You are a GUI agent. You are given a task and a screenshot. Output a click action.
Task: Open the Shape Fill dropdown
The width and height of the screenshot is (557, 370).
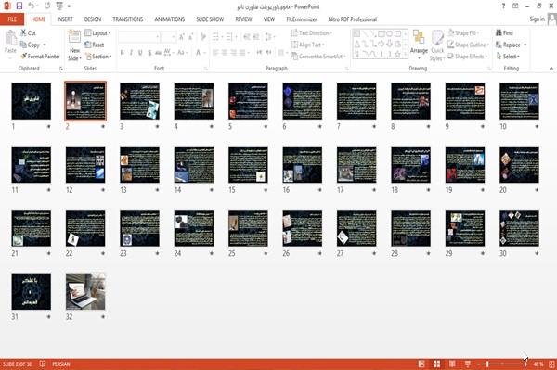463,33
